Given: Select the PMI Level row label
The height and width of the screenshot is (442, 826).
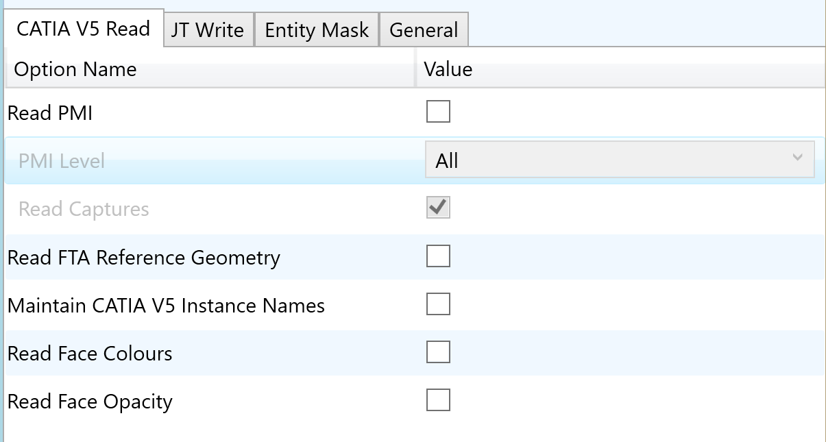Looking at the screenshot, I should click(x=62, y=161).
